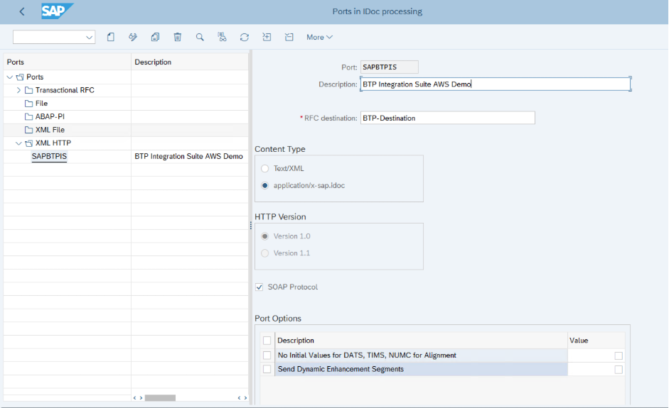The image size is (669, 408).
Task: Select the Text/XML content type
Action: [x=265, y=169]
